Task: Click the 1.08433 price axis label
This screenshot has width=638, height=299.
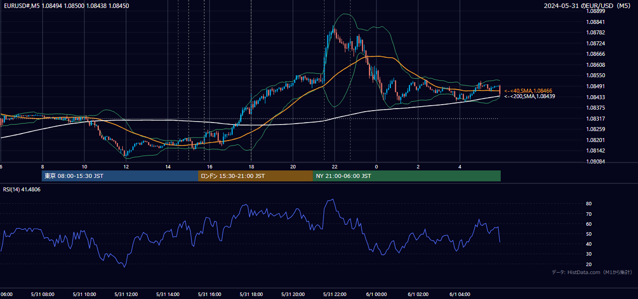Action: click(x=596, y=97)
